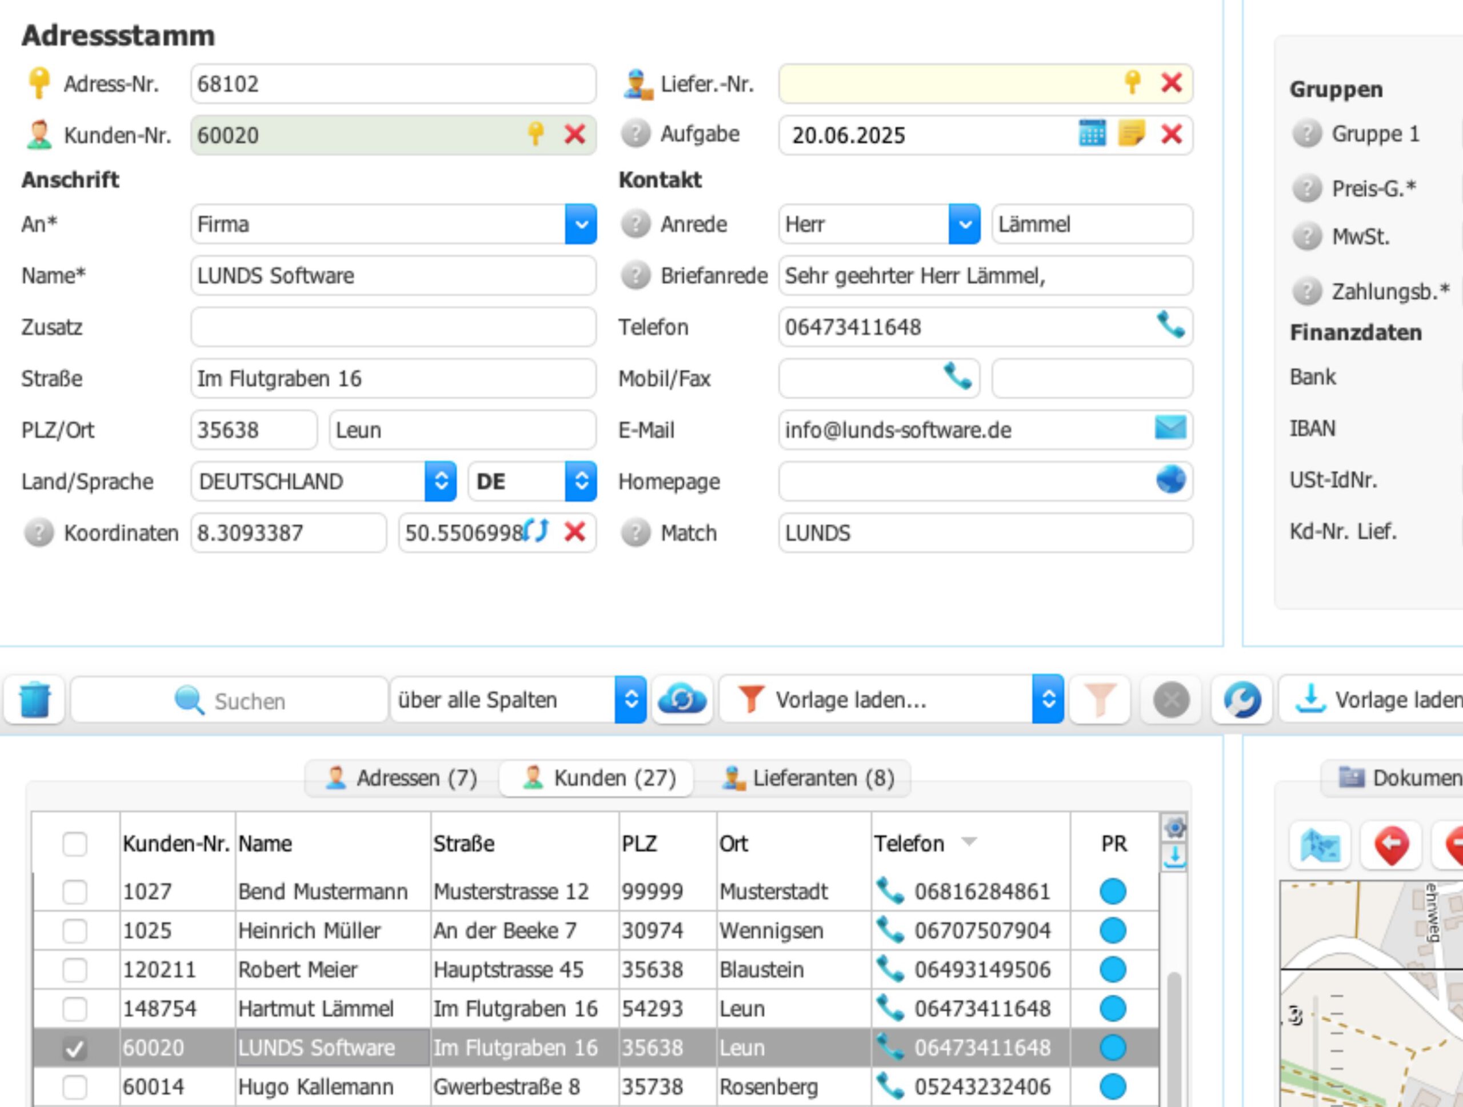Click the faded filter funnel button
1463x1107 pixels.
click(1099, 699)
